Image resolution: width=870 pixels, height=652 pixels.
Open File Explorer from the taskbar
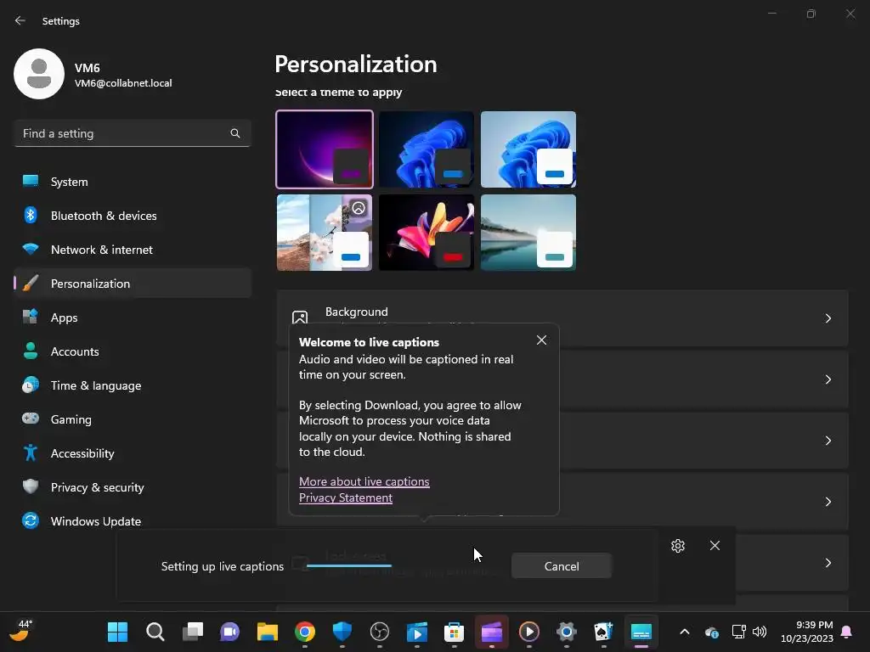(x=268, y=632)
